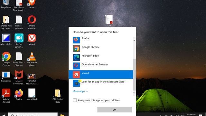Image resolution: width=206 pixels, height=116 pixels.
Task: Click the app list scrollbar thumb
Action: pos(134,74)
